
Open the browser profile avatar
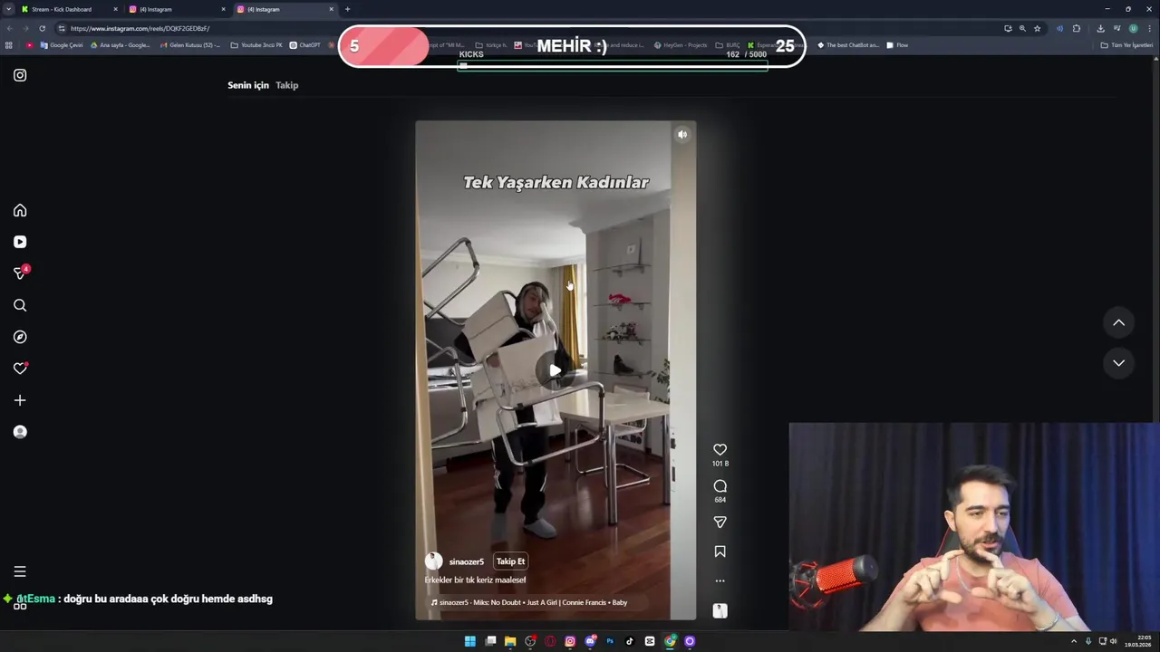1133,28
